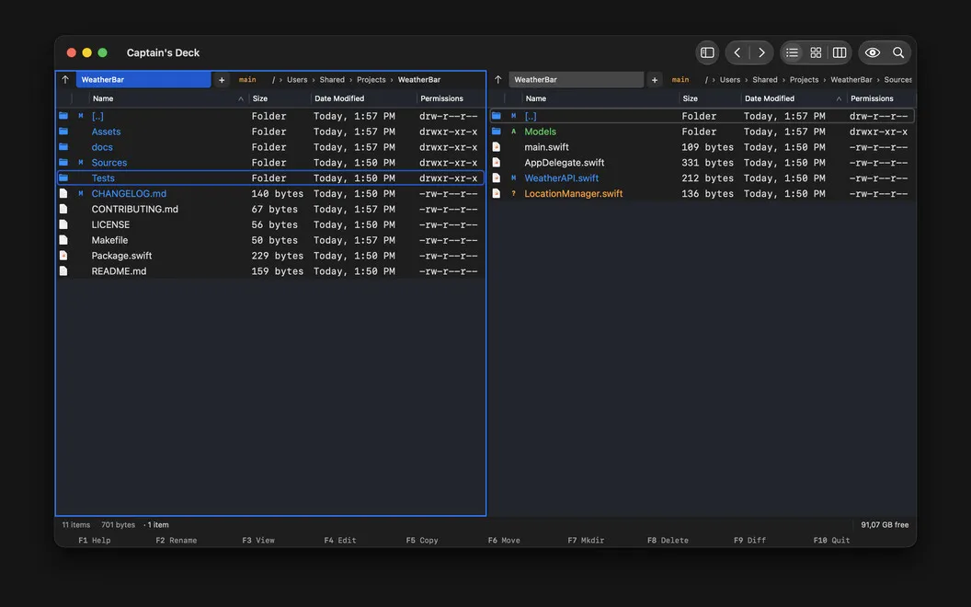Sort right pane by Name column
Screen dimensions: 971x607
click(600, 98)
